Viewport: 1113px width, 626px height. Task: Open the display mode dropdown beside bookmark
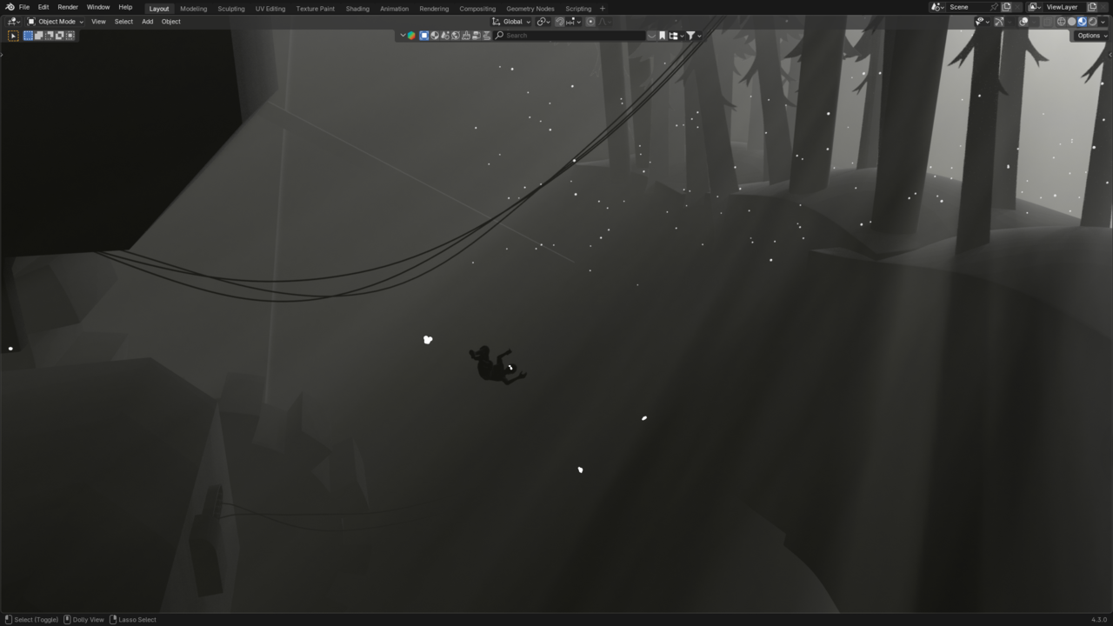click(675, 36)
